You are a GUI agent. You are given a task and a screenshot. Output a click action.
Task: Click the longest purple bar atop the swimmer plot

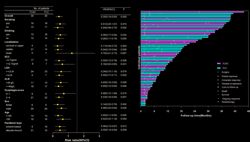click(192, 12)
